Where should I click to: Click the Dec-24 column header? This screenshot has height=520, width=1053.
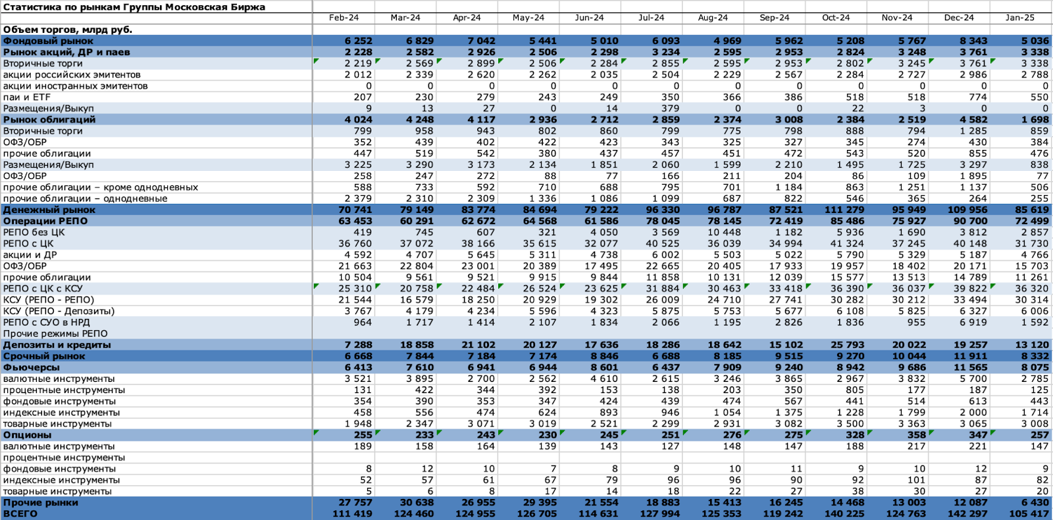click(x=959, y=18)
